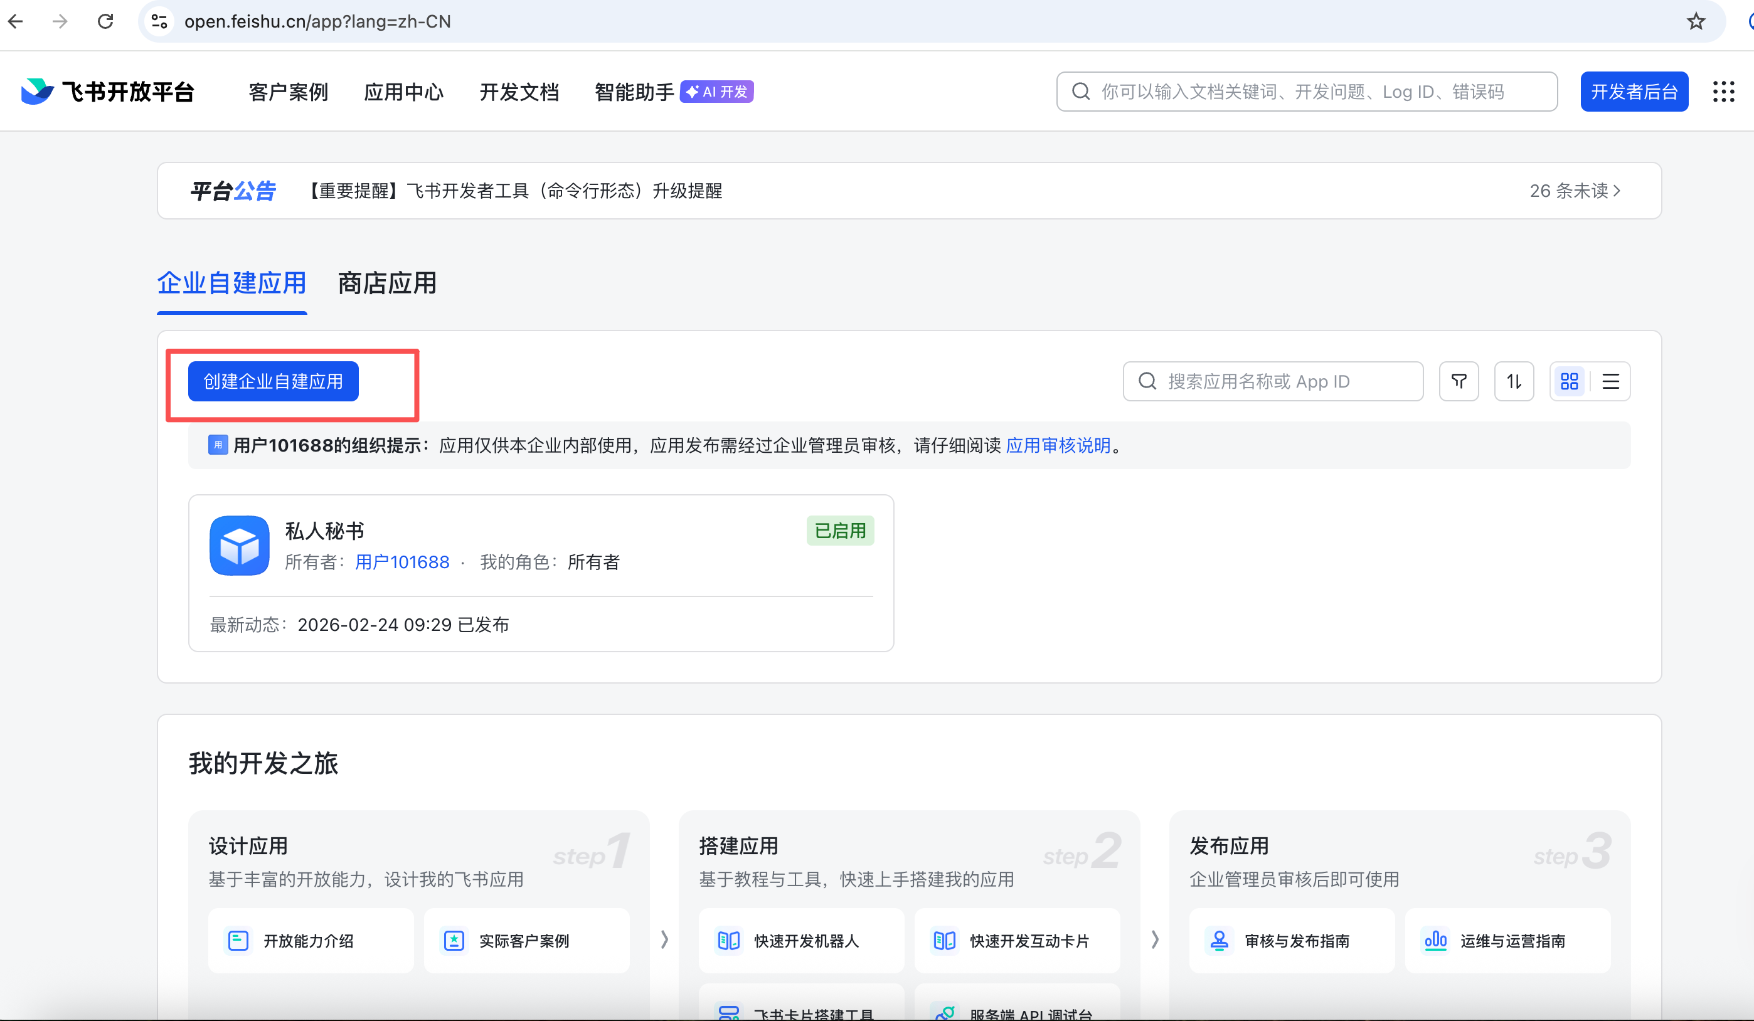Click chevron between step 1 and 2
The width and height of the screenshot is (1754, 1021).
664,939
